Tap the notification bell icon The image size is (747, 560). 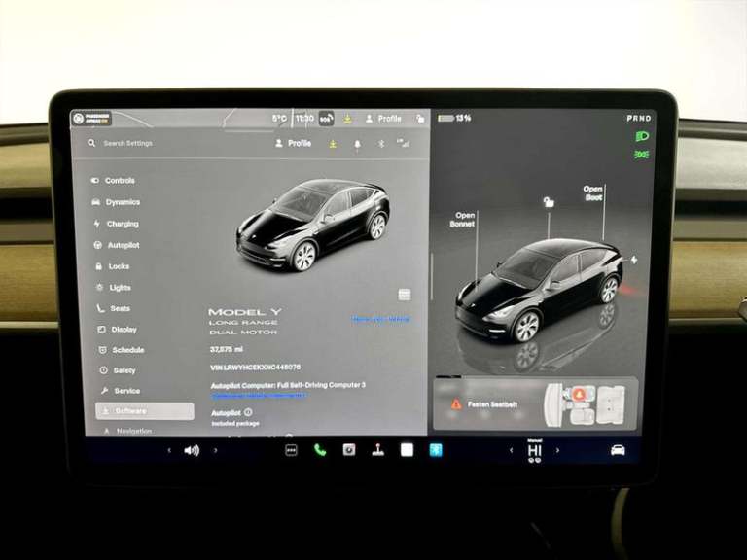(x=357, y=144)
